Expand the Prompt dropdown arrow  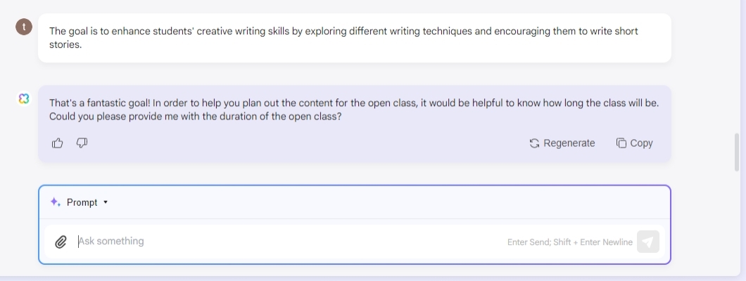(106, 202)
